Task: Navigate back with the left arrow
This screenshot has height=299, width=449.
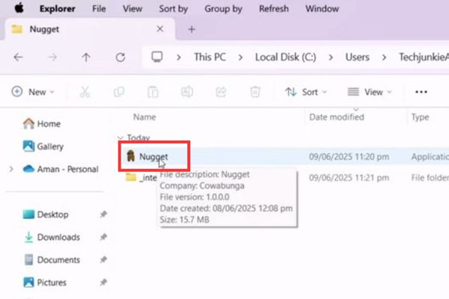Action: point(18,58)
